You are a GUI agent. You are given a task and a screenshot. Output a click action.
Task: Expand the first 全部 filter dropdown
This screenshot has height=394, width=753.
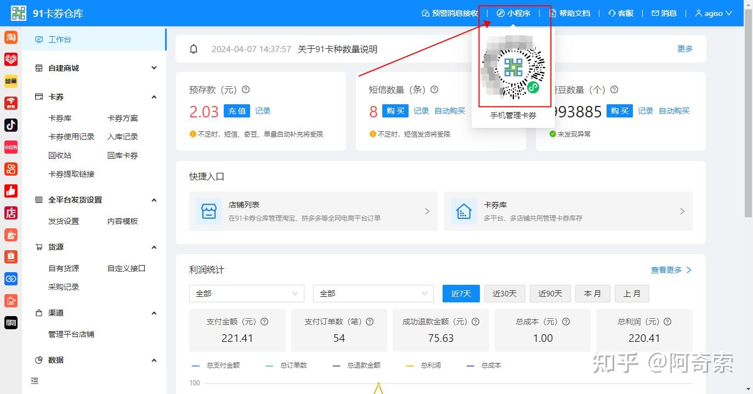(x=246, y=294)
